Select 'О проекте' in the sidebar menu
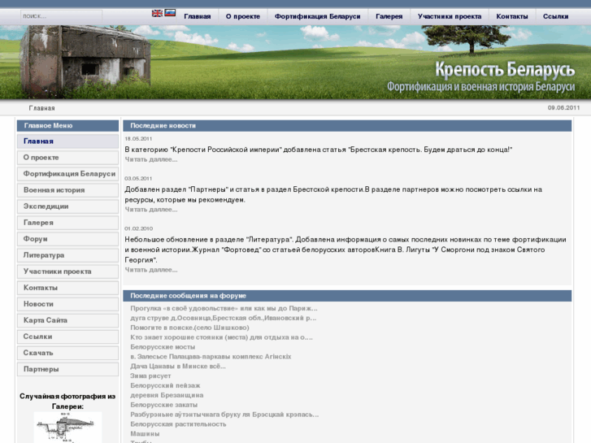The width and height of the screenshot is (591, 443). pyautogui.click(x=67, y=158)
